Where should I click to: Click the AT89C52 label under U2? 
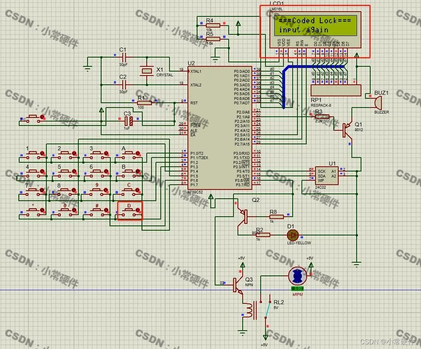pos(195,192)
